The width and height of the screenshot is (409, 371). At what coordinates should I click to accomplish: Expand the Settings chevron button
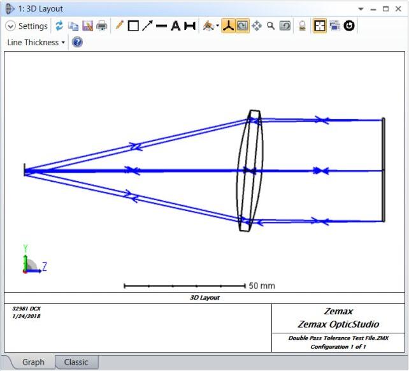[x=10, y=26]
